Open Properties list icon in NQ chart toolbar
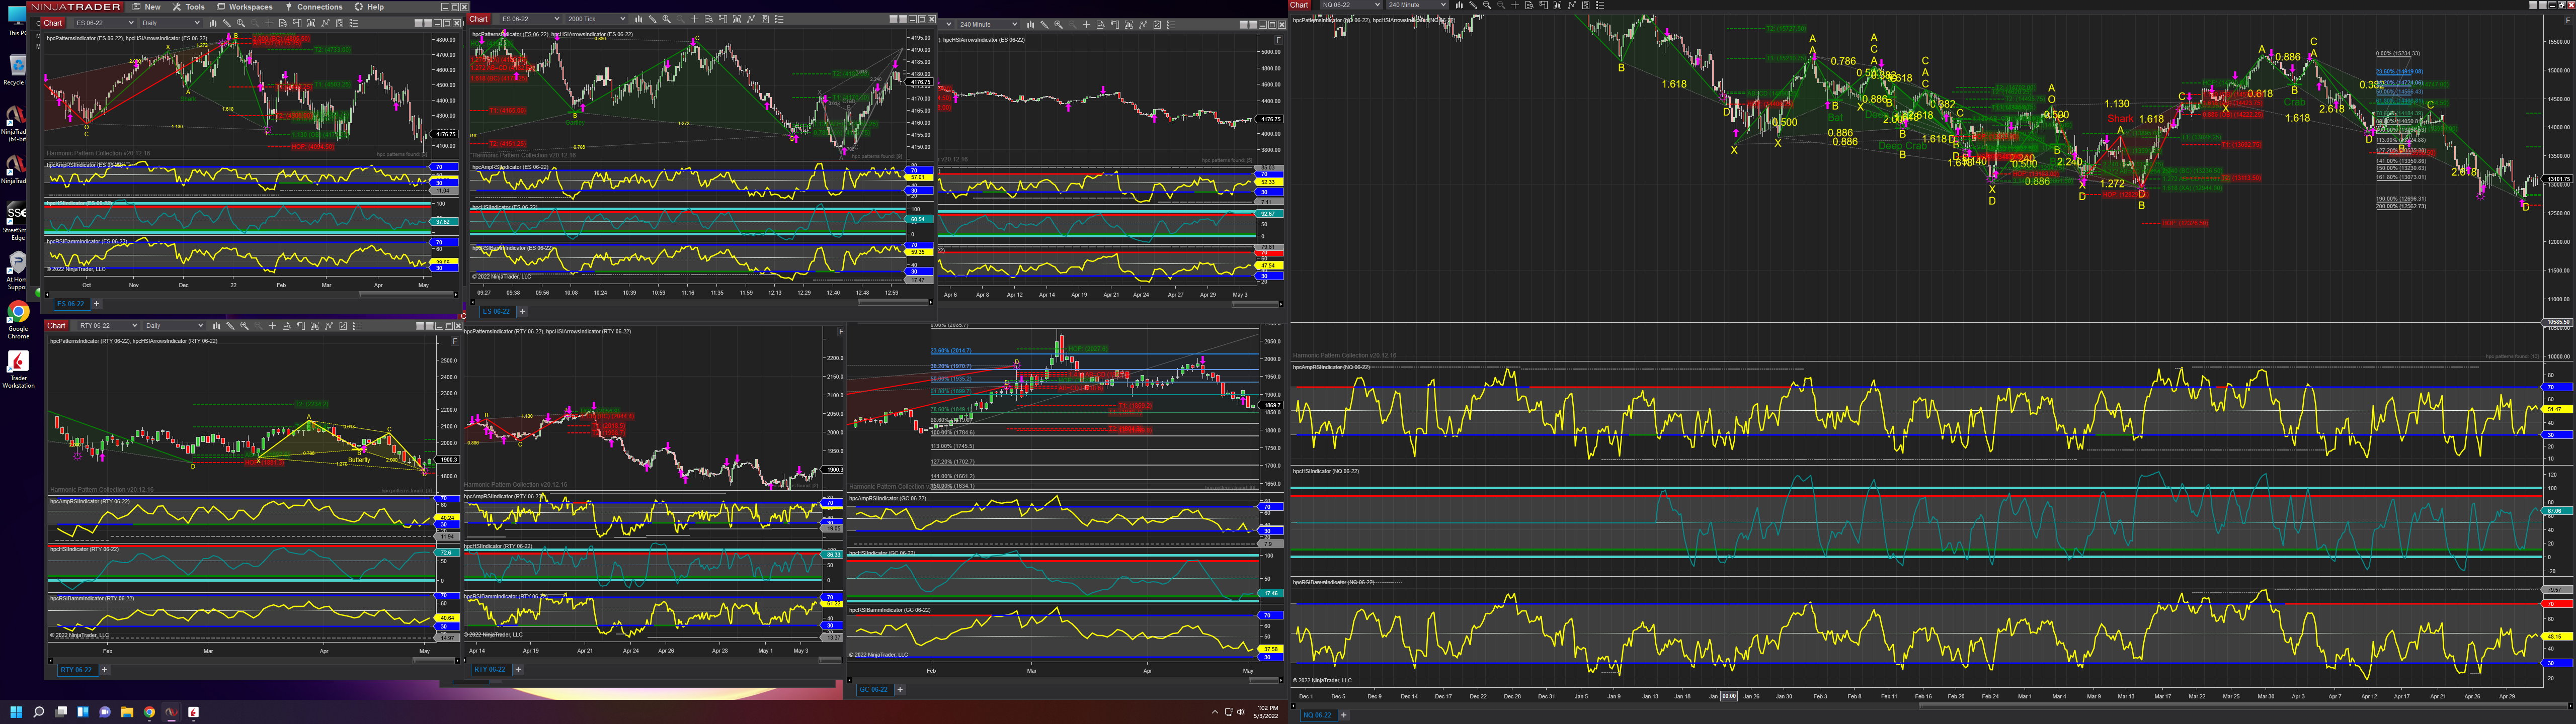This screenshot has height=724, width=2576. (1600, 5)
